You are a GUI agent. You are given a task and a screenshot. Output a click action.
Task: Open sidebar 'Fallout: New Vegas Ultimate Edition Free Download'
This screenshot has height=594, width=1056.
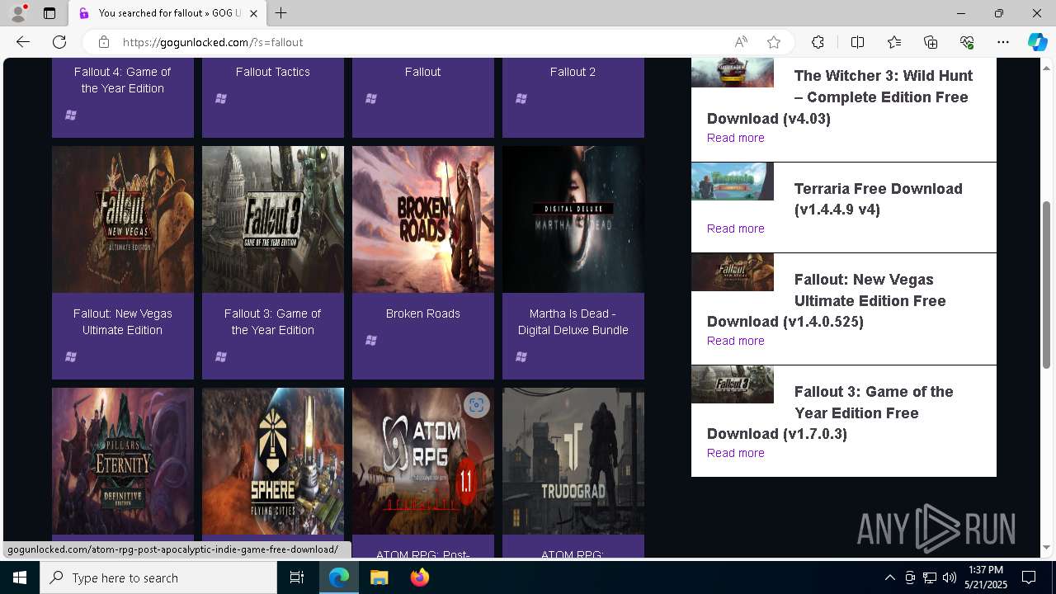pos(827,300)
